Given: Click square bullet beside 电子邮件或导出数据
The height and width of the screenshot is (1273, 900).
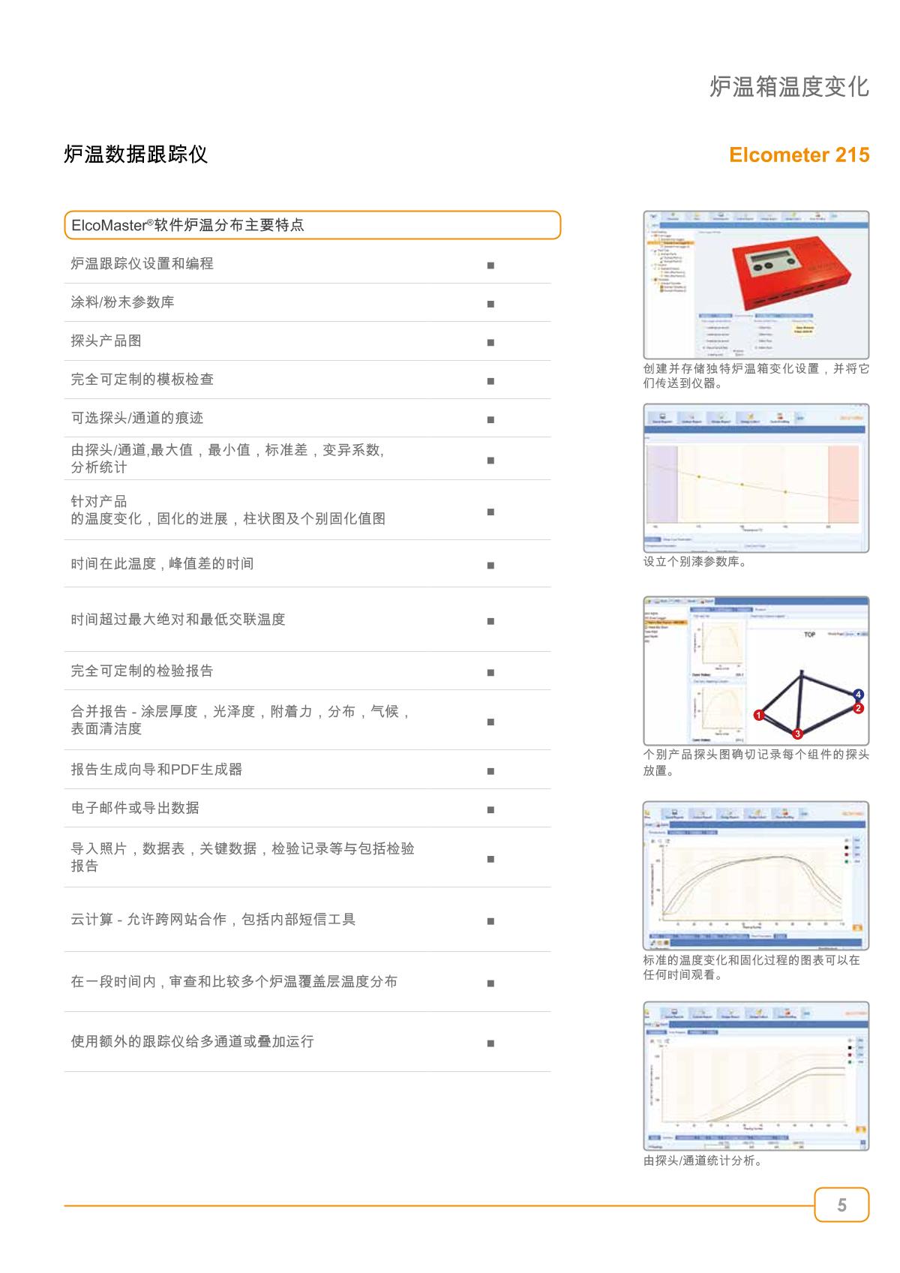Looking at the screenshot, I should point(490,809).
